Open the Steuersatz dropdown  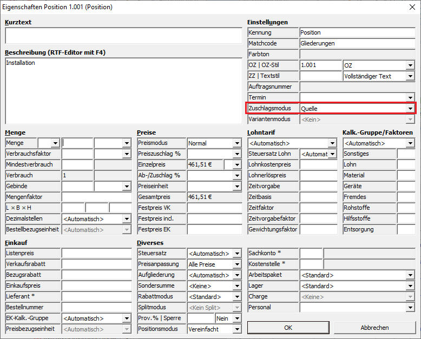point(237,253)
